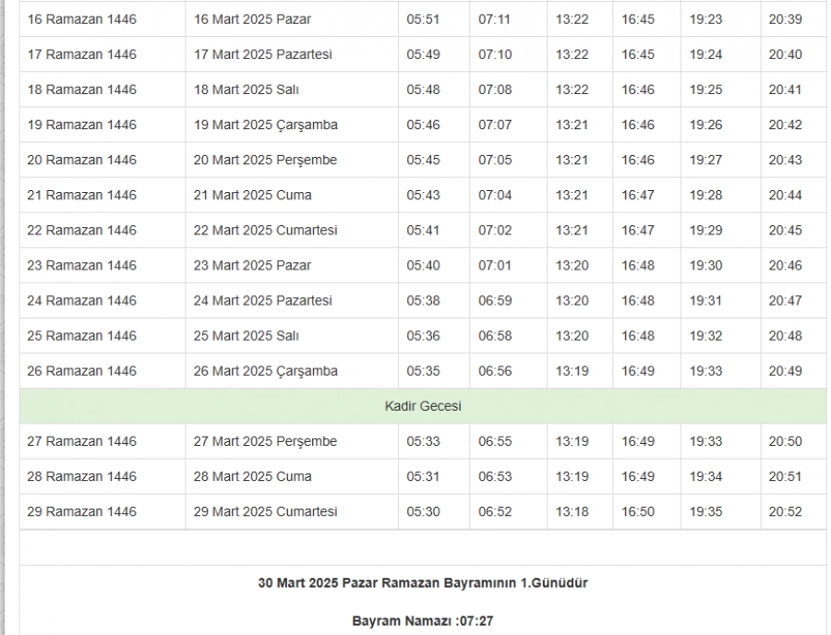Screen dimensions: 831x635
Task: Click the 05:48 time on 18 Mart row
Action: [x=423, y=90]
